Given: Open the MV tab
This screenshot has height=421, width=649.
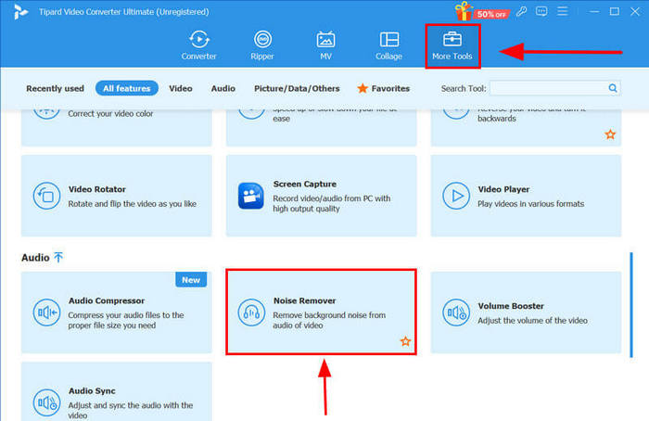Looking at the screenshot, I should click(325, 45).
